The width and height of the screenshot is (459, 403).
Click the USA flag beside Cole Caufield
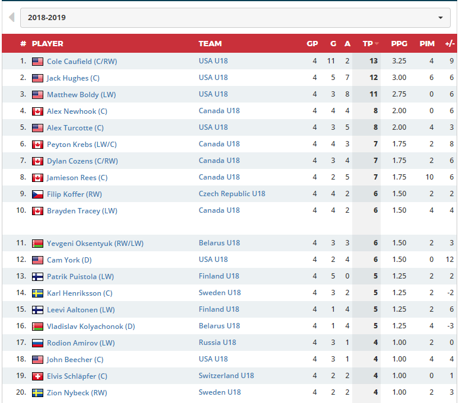(x=37, y=62)
